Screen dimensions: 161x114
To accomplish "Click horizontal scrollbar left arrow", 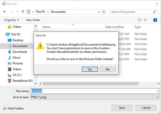I will [41, 83].
